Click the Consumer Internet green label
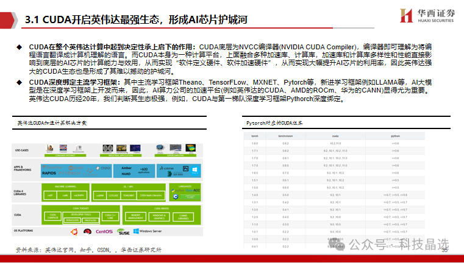Image resolution: width=464 pixels, height=263 pixels. pyautogui.click(x=65, y=155)
